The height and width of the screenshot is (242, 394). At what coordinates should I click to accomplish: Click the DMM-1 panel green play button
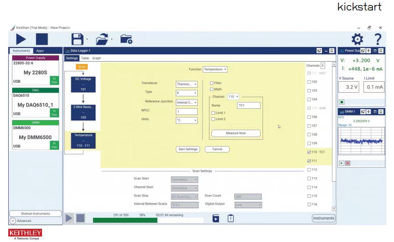[x=341, y=163]
